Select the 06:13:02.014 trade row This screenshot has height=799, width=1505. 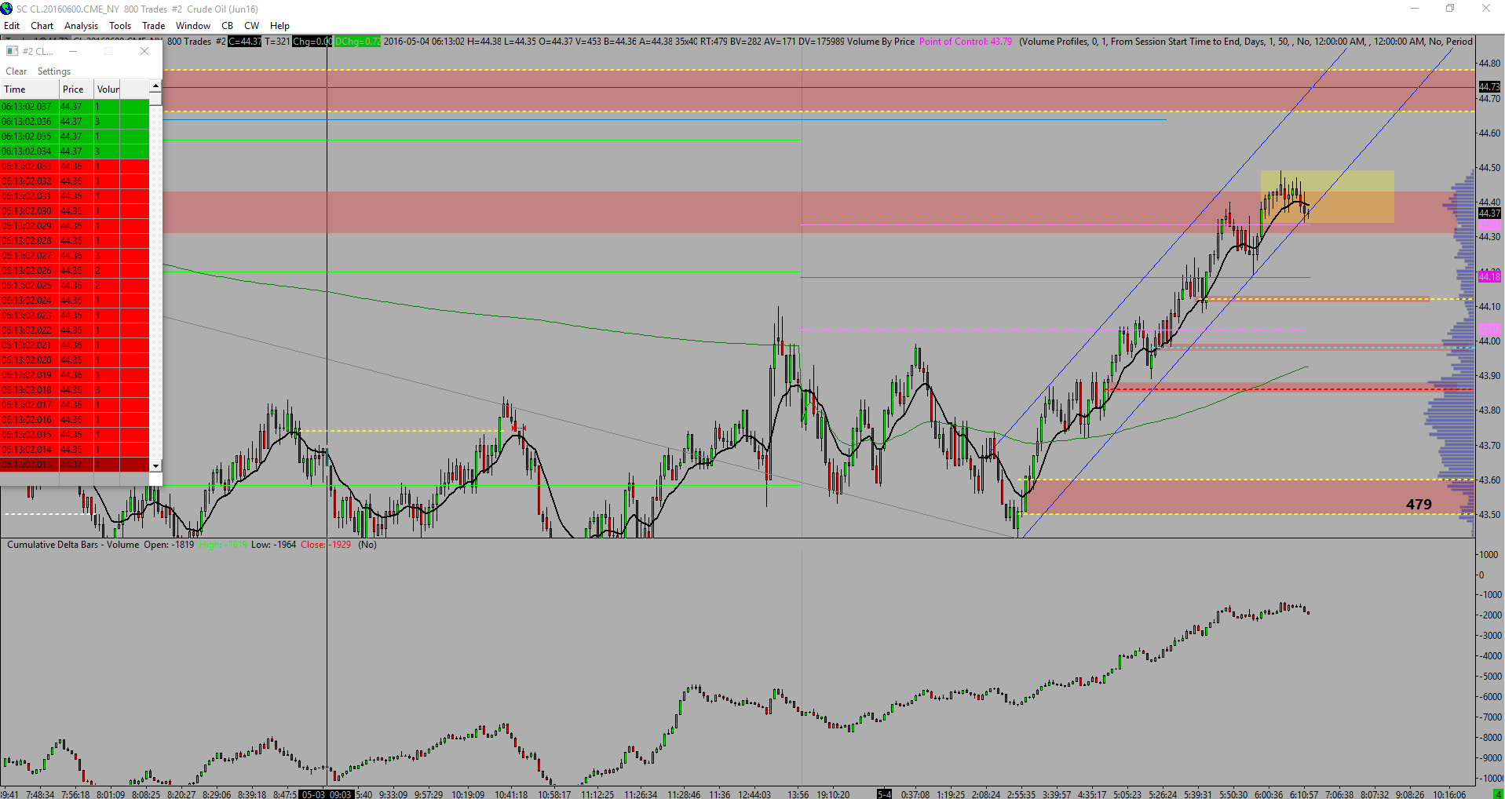pyautogui.click(x=75, y=450)
